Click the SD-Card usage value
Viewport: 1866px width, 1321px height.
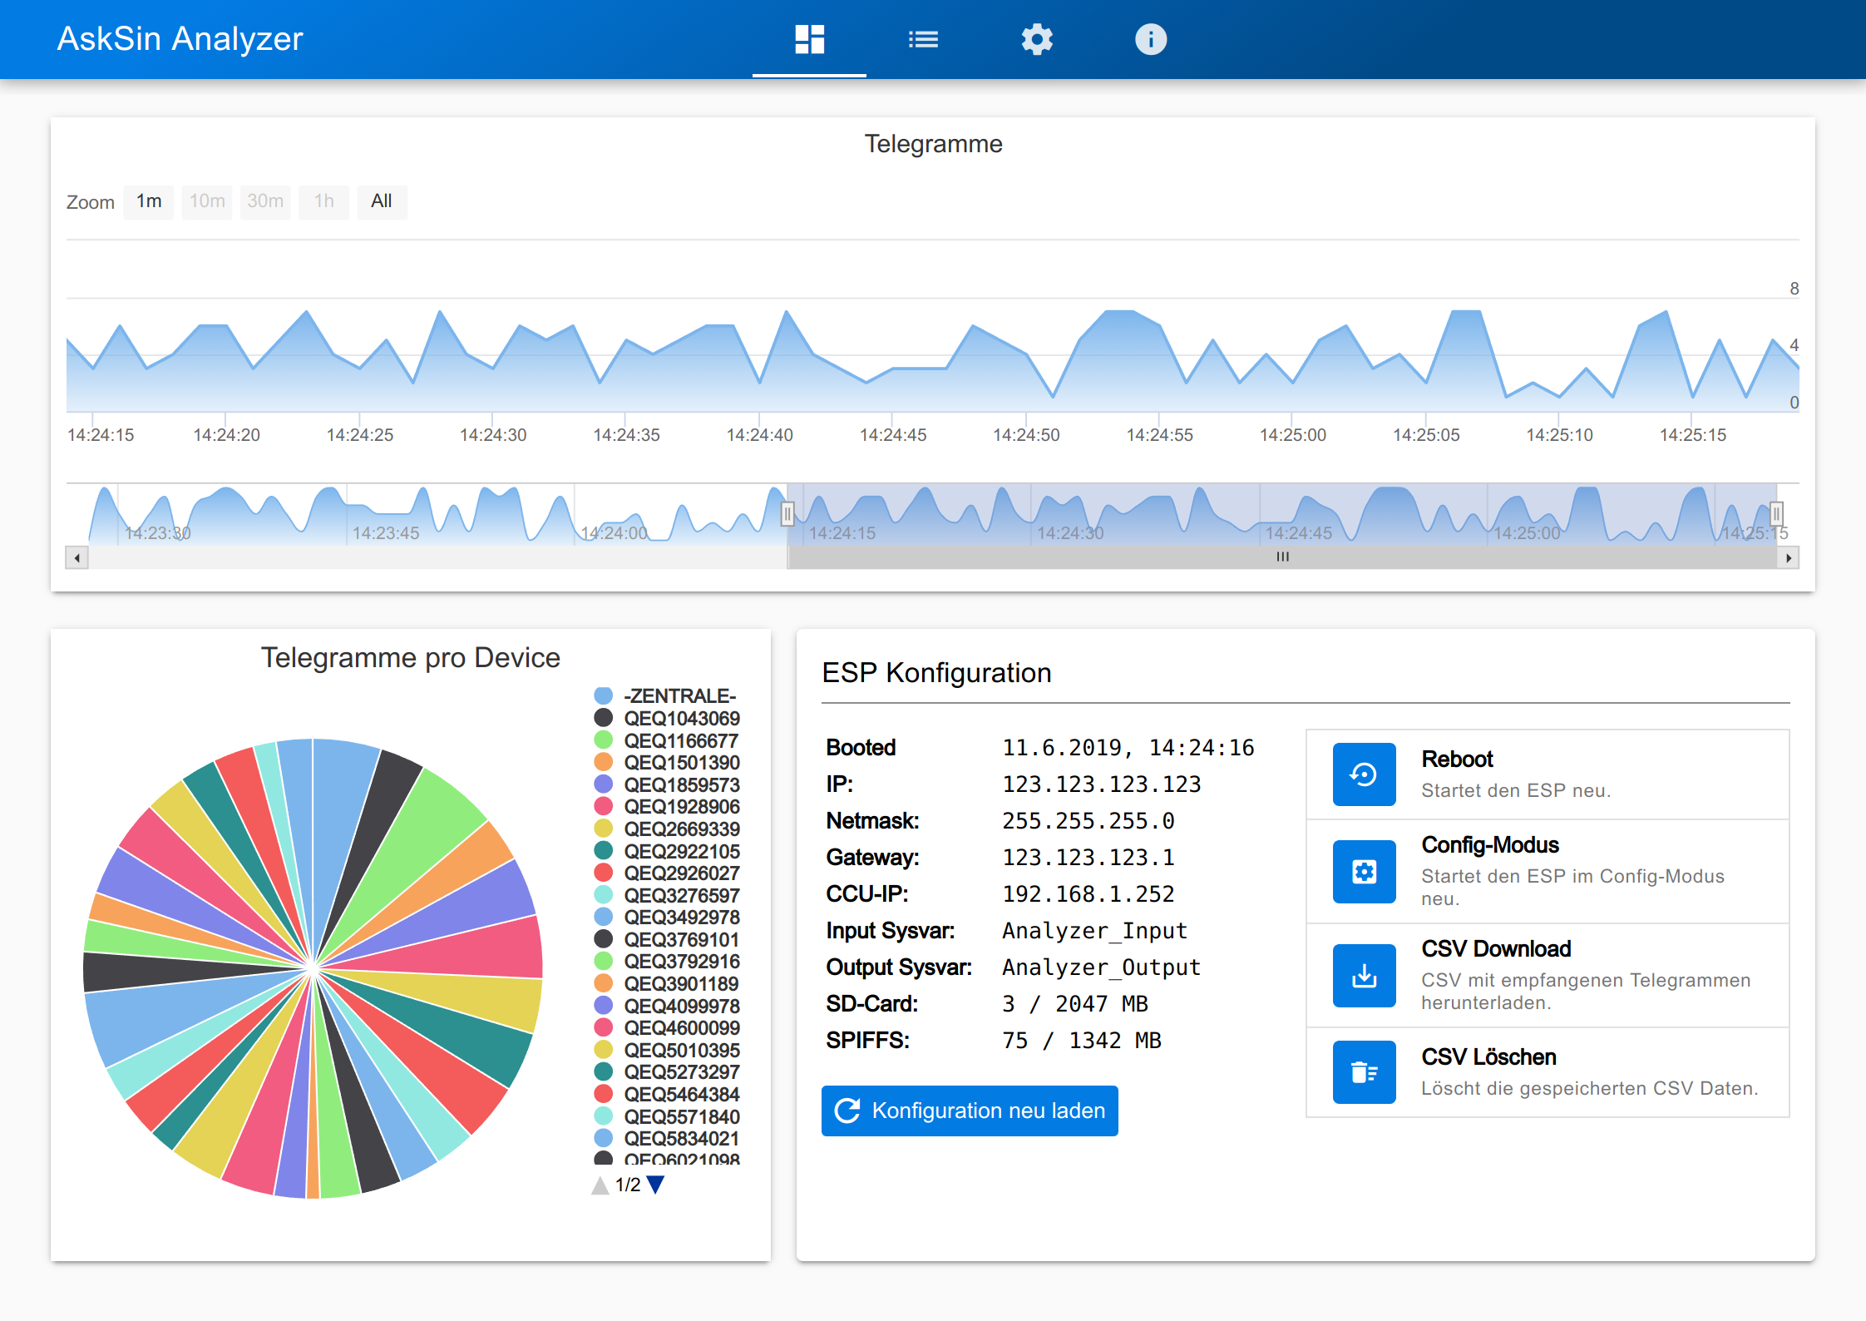(1074, 1004)
